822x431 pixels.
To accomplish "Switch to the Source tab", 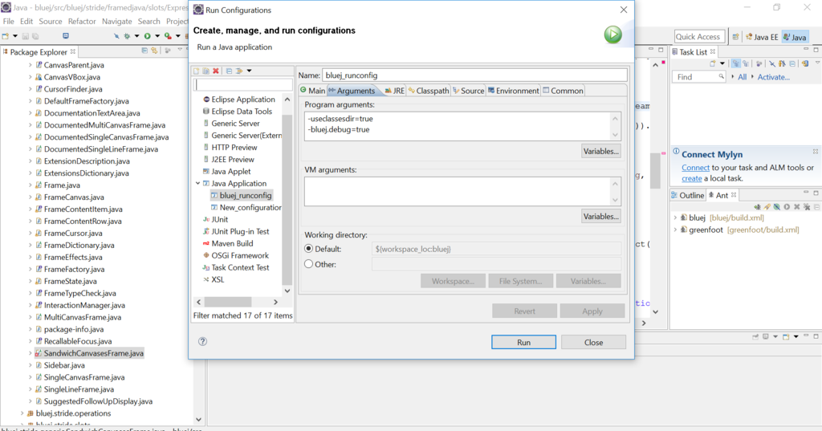I will coord(469,90).
